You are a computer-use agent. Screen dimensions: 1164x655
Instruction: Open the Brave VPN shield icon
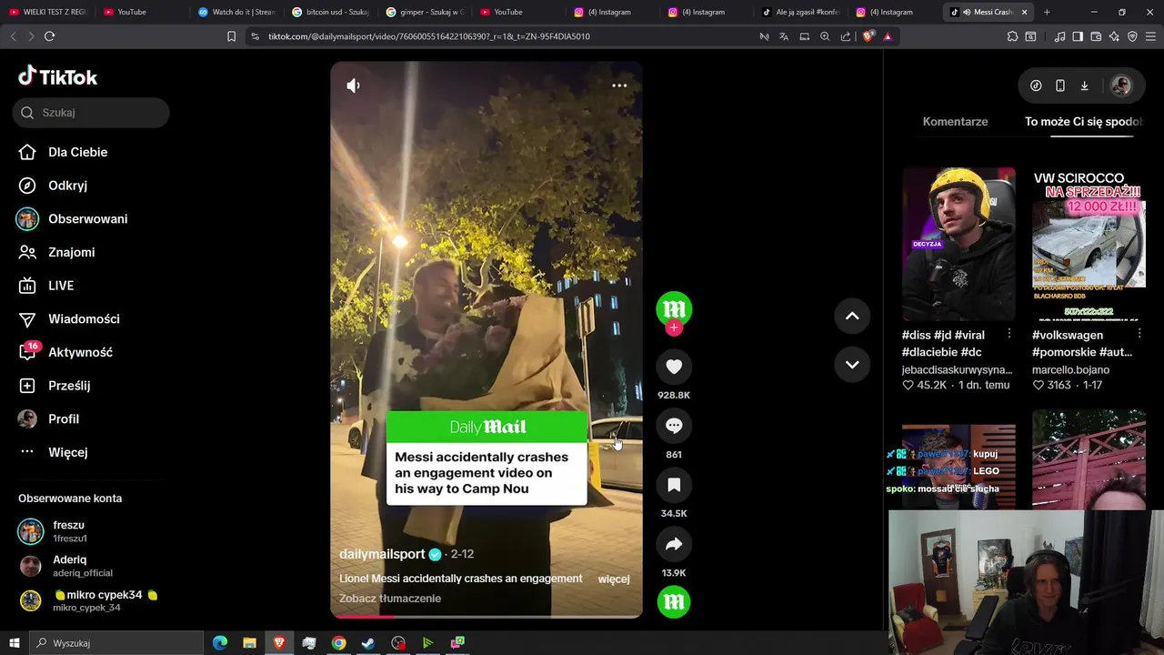click(x=1132, y=36)
